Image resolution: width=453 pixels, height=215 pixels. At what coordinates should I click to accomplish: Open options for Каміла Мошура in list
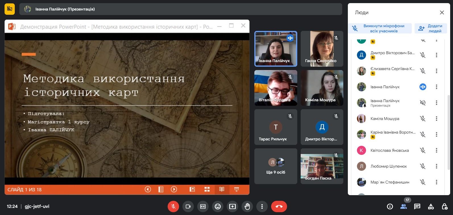pos(437,119)
